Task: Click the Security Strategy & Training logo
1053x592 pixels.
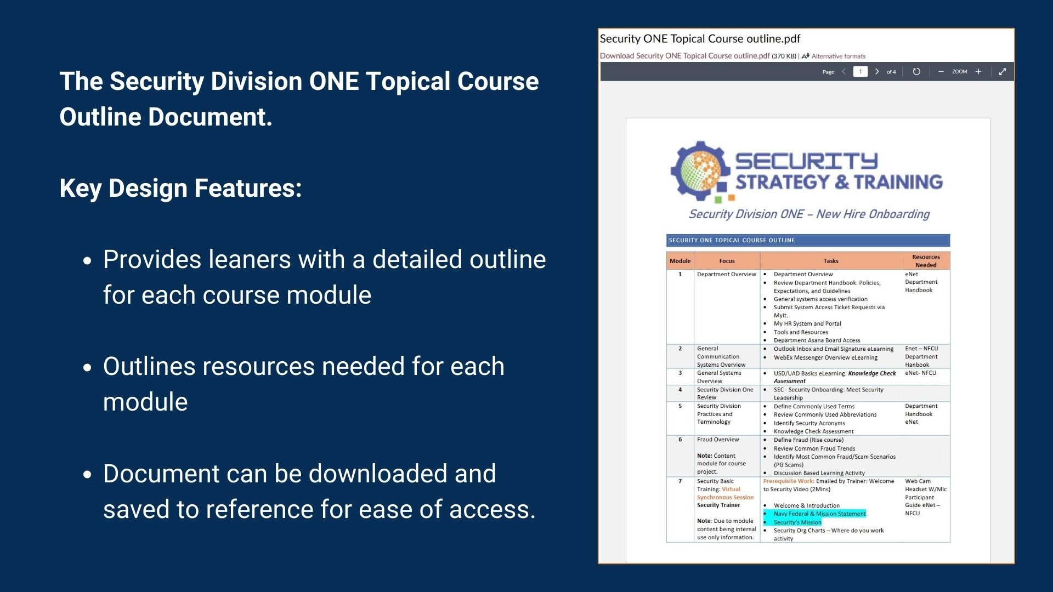Action: point(806,172)
